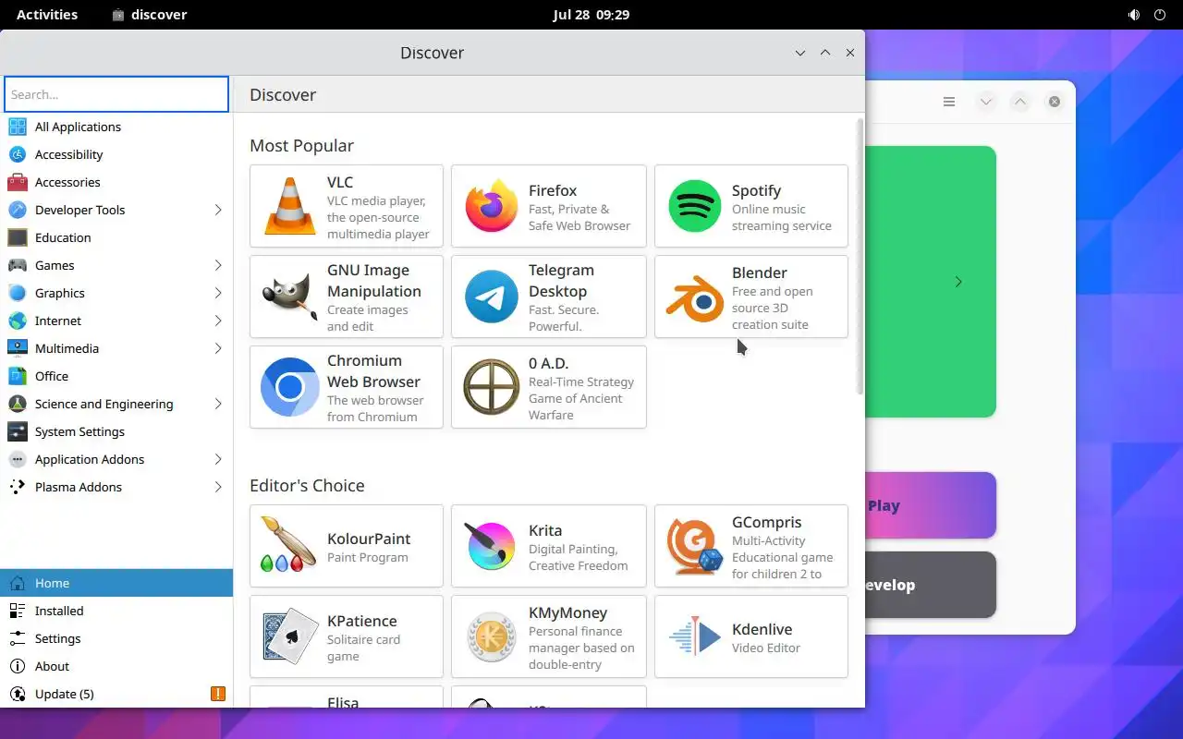
Task: Expand the Application Addons arrow
Action: pyautogui.click(x=218, y=459)
